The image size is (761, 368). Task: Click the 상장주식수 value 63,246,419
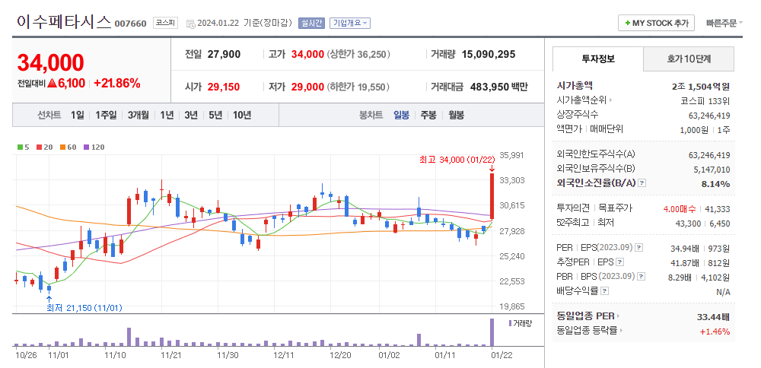point(709,116)
